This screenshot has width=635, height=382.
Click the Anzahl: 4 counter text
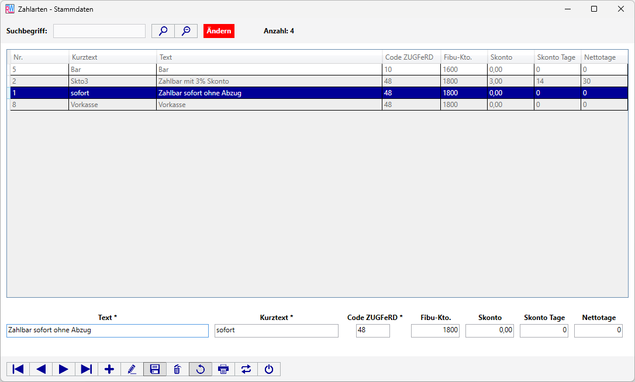click(x=279, y=31)
